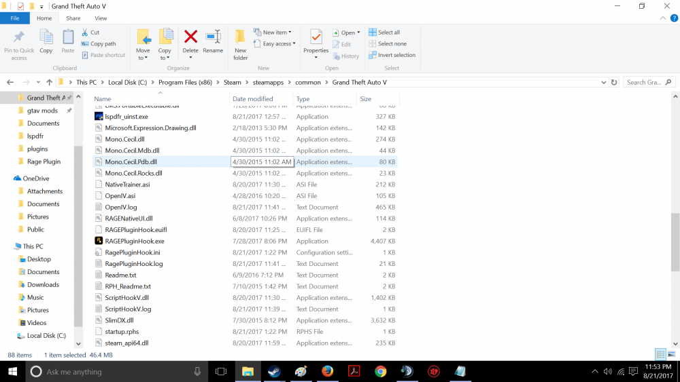Viewport: 680px width, 382px height.
Task: Open the File tab
Action: click(x=15, y=18)
